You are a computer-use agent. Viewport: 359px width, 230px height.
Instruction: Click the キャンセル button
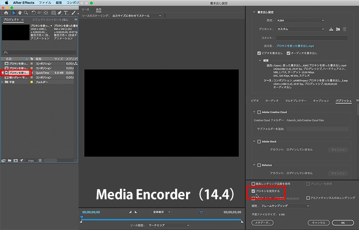pos(318,223)
